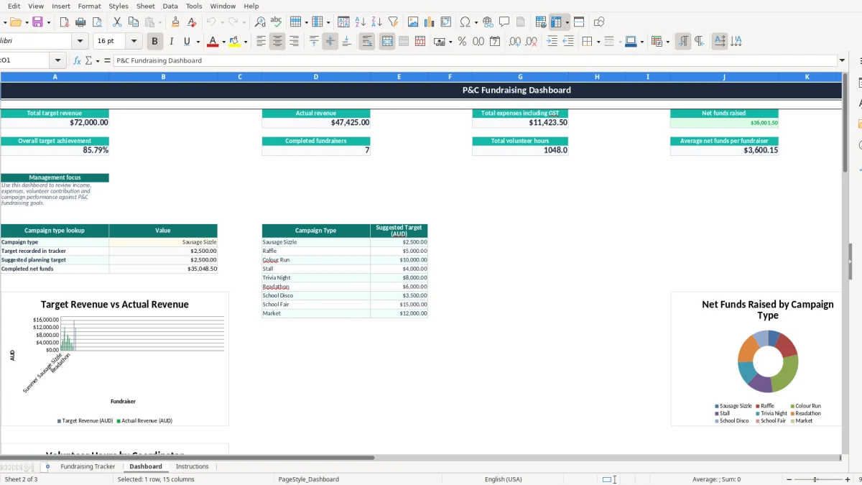Expand the font name dropdown

click(x=80, y=42)
